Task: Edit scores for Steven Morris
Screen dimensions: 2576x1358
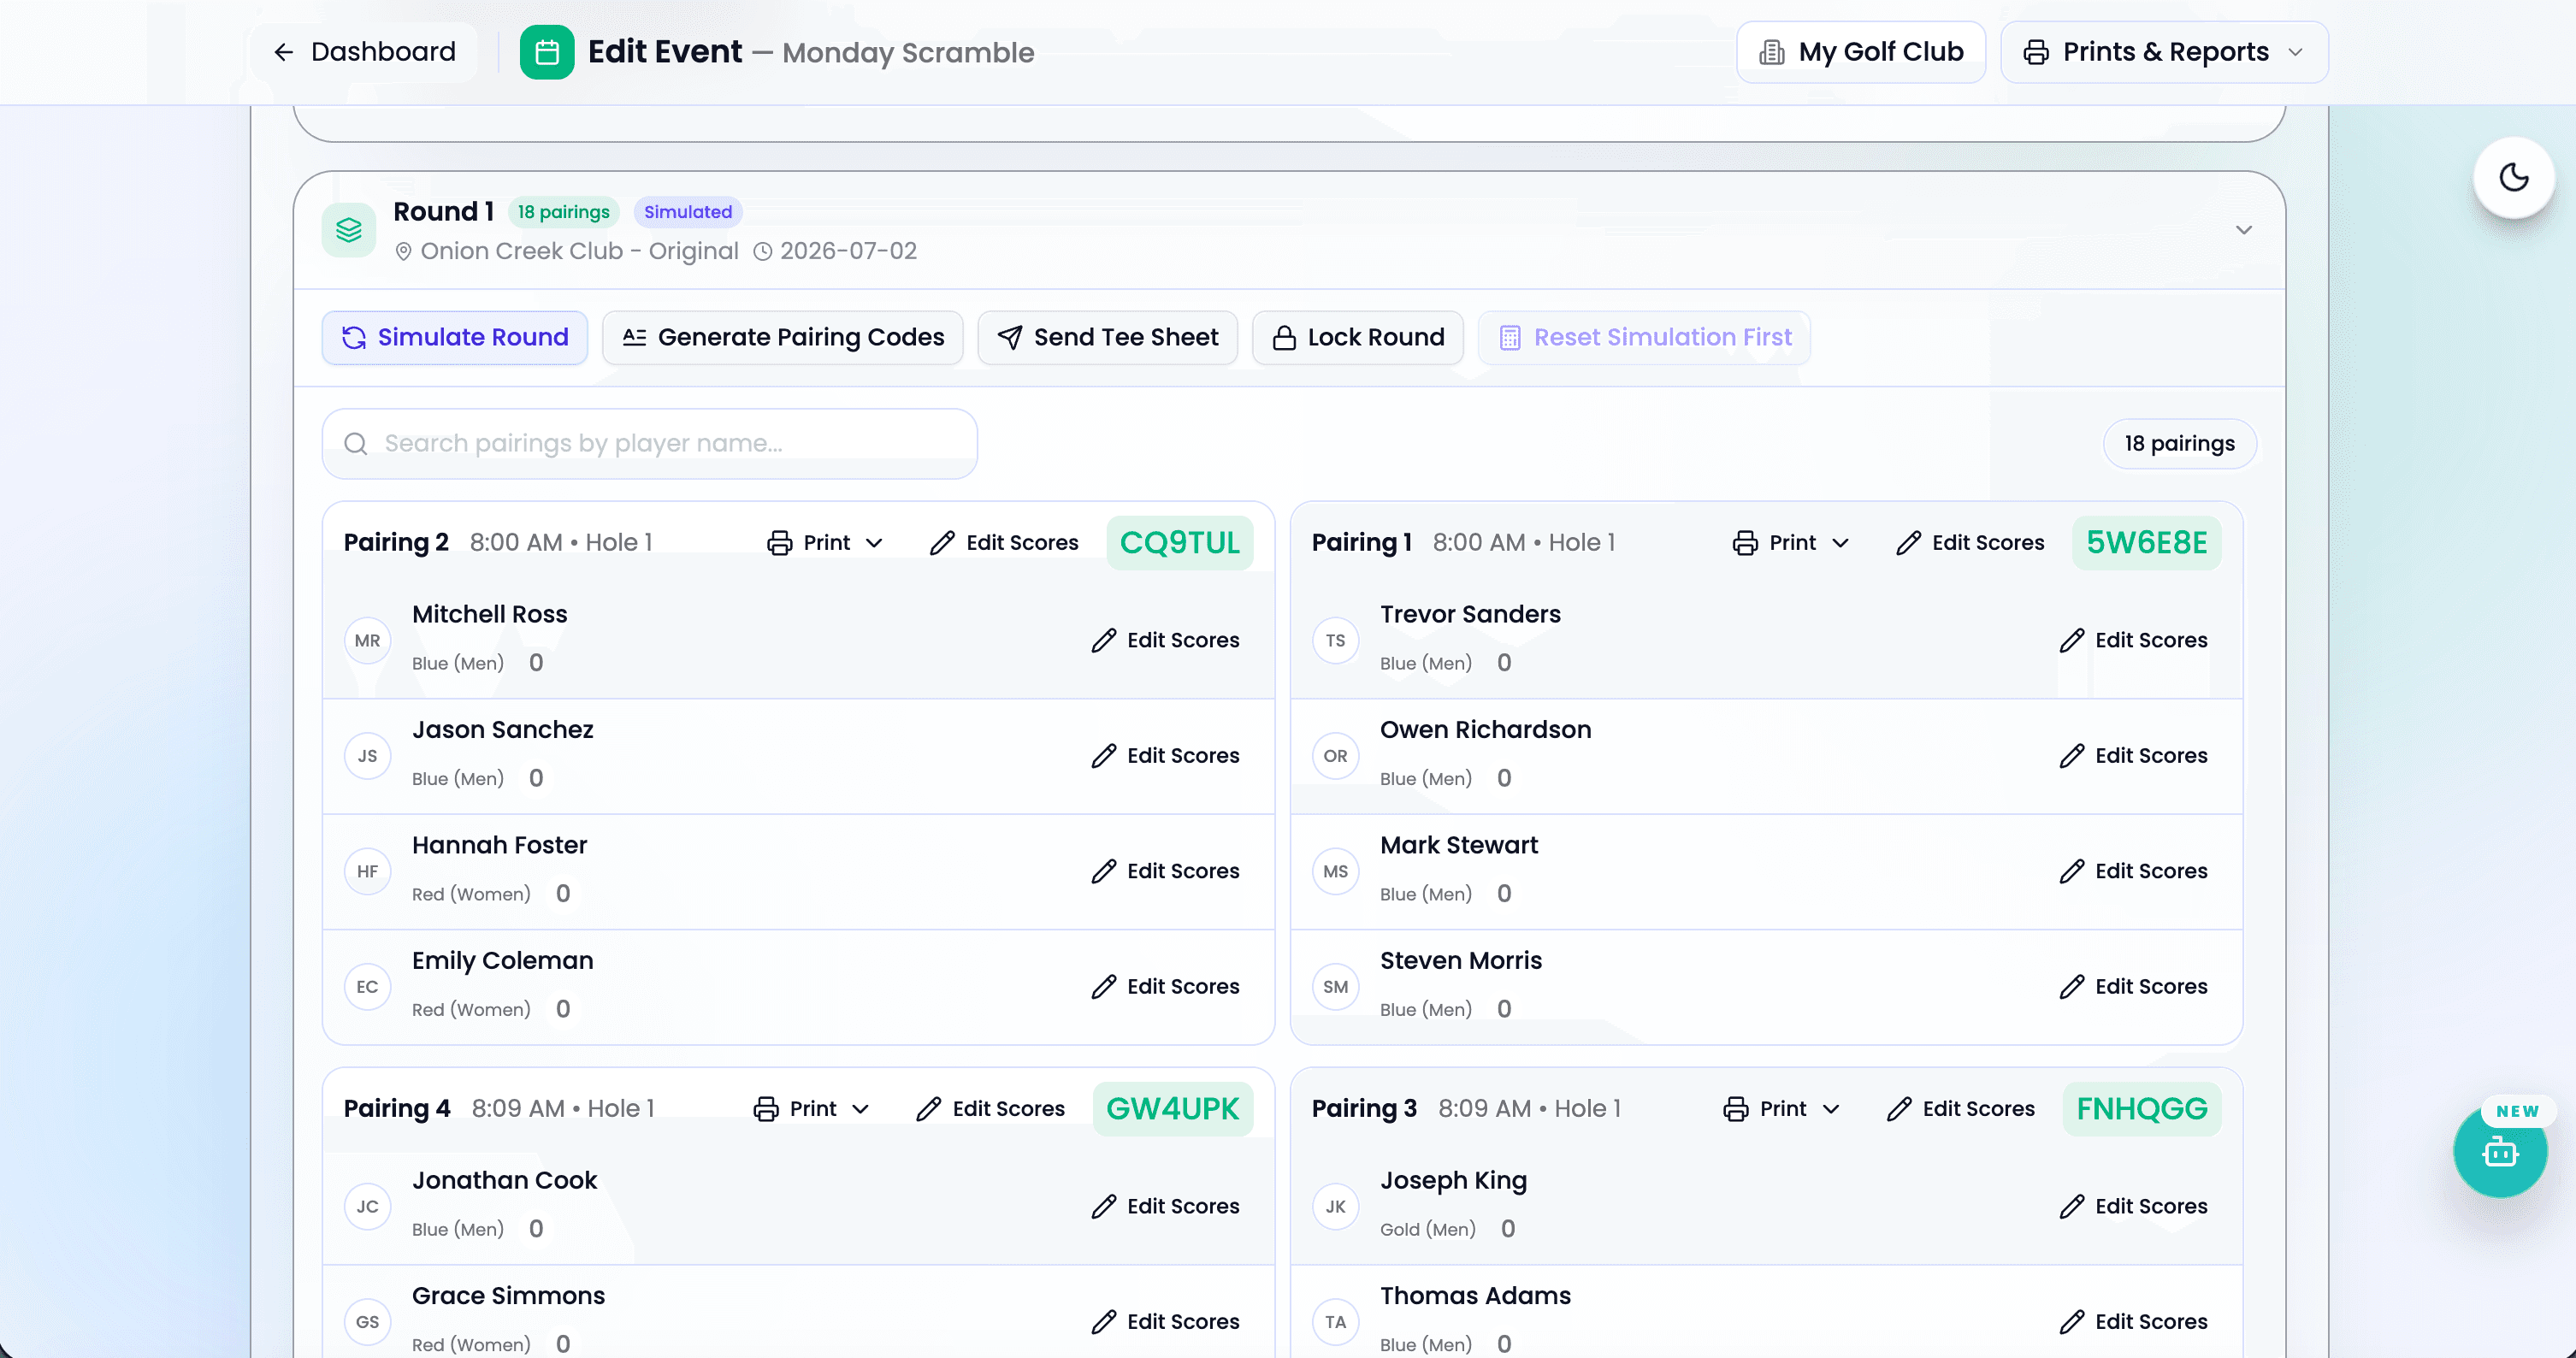Action: (x=2134, y=987)
